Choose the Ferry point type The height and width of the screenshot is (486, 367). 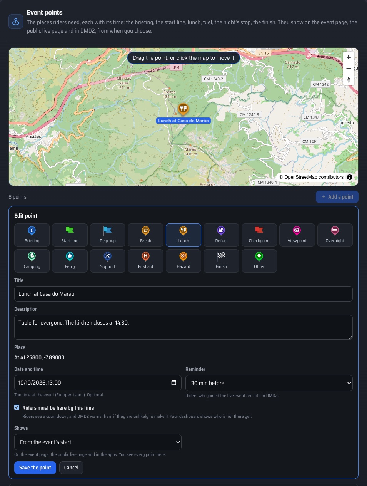pyautogui.click(x=70, y=261)
